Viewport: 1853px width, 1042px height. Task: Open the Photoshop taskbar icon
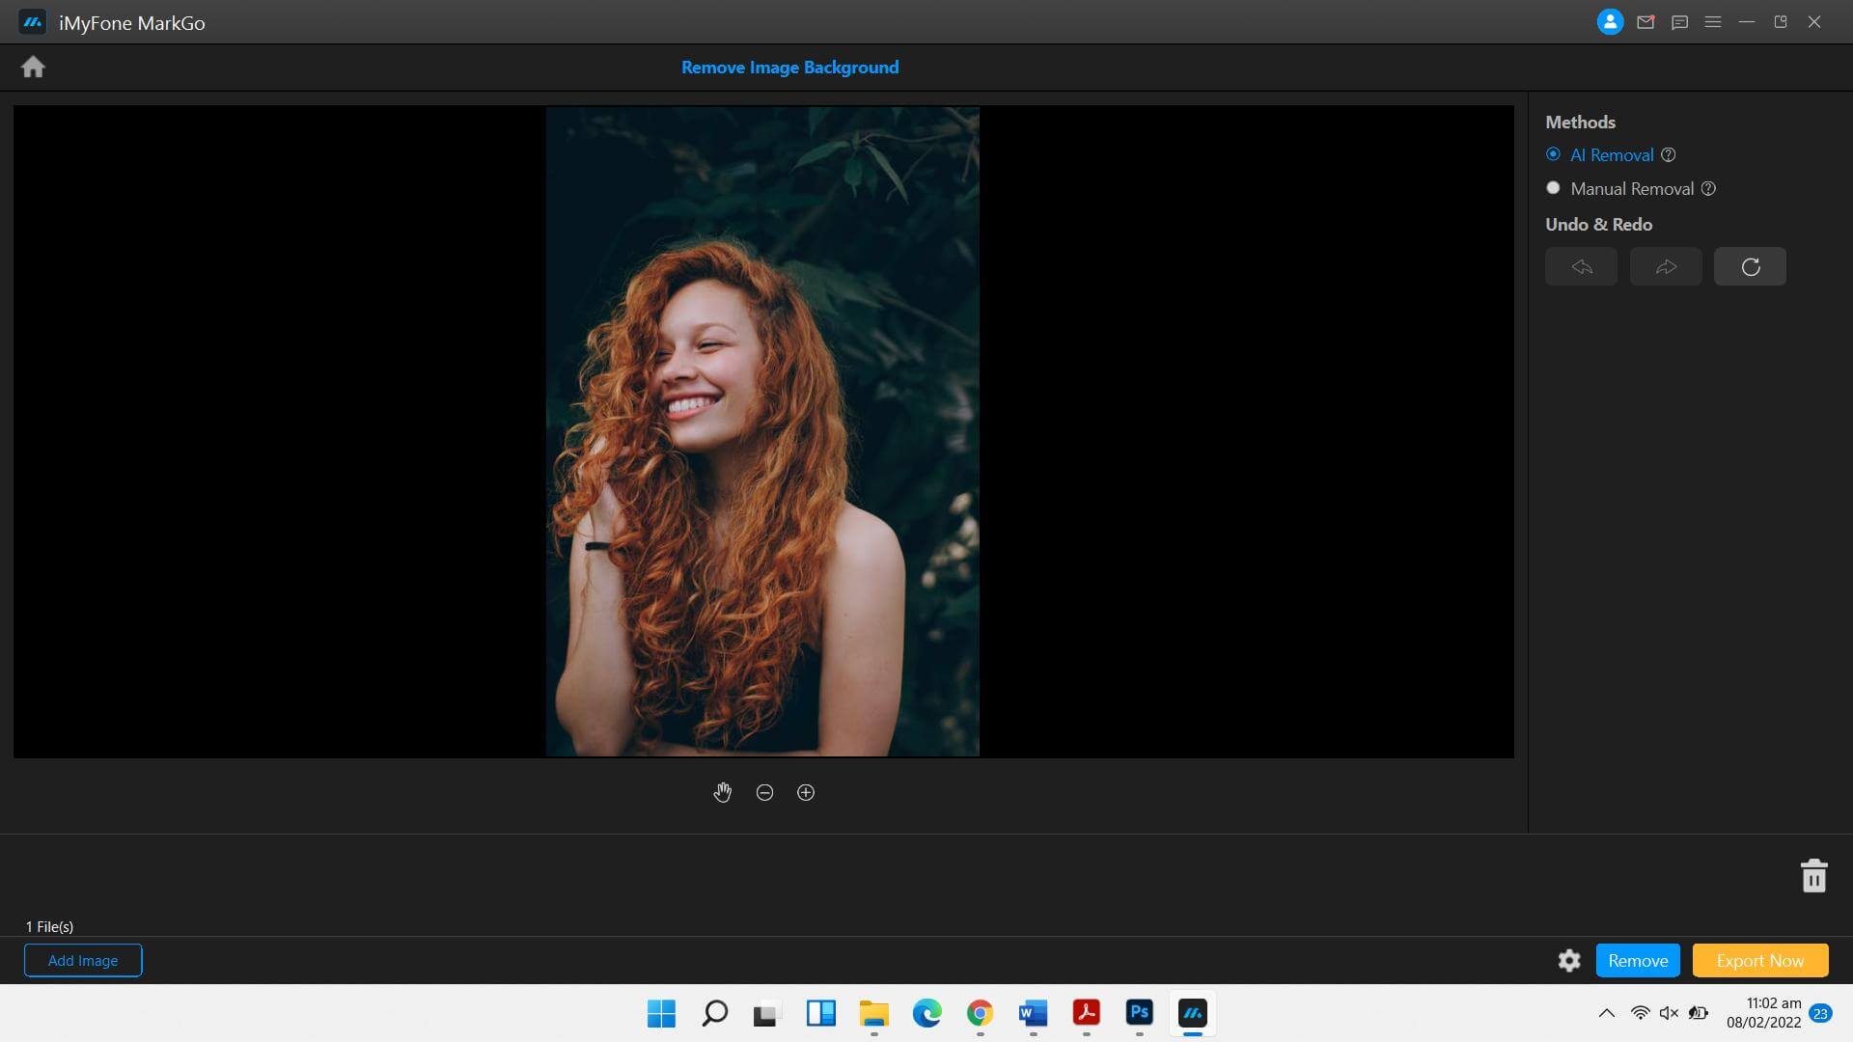point(1138,1013)
